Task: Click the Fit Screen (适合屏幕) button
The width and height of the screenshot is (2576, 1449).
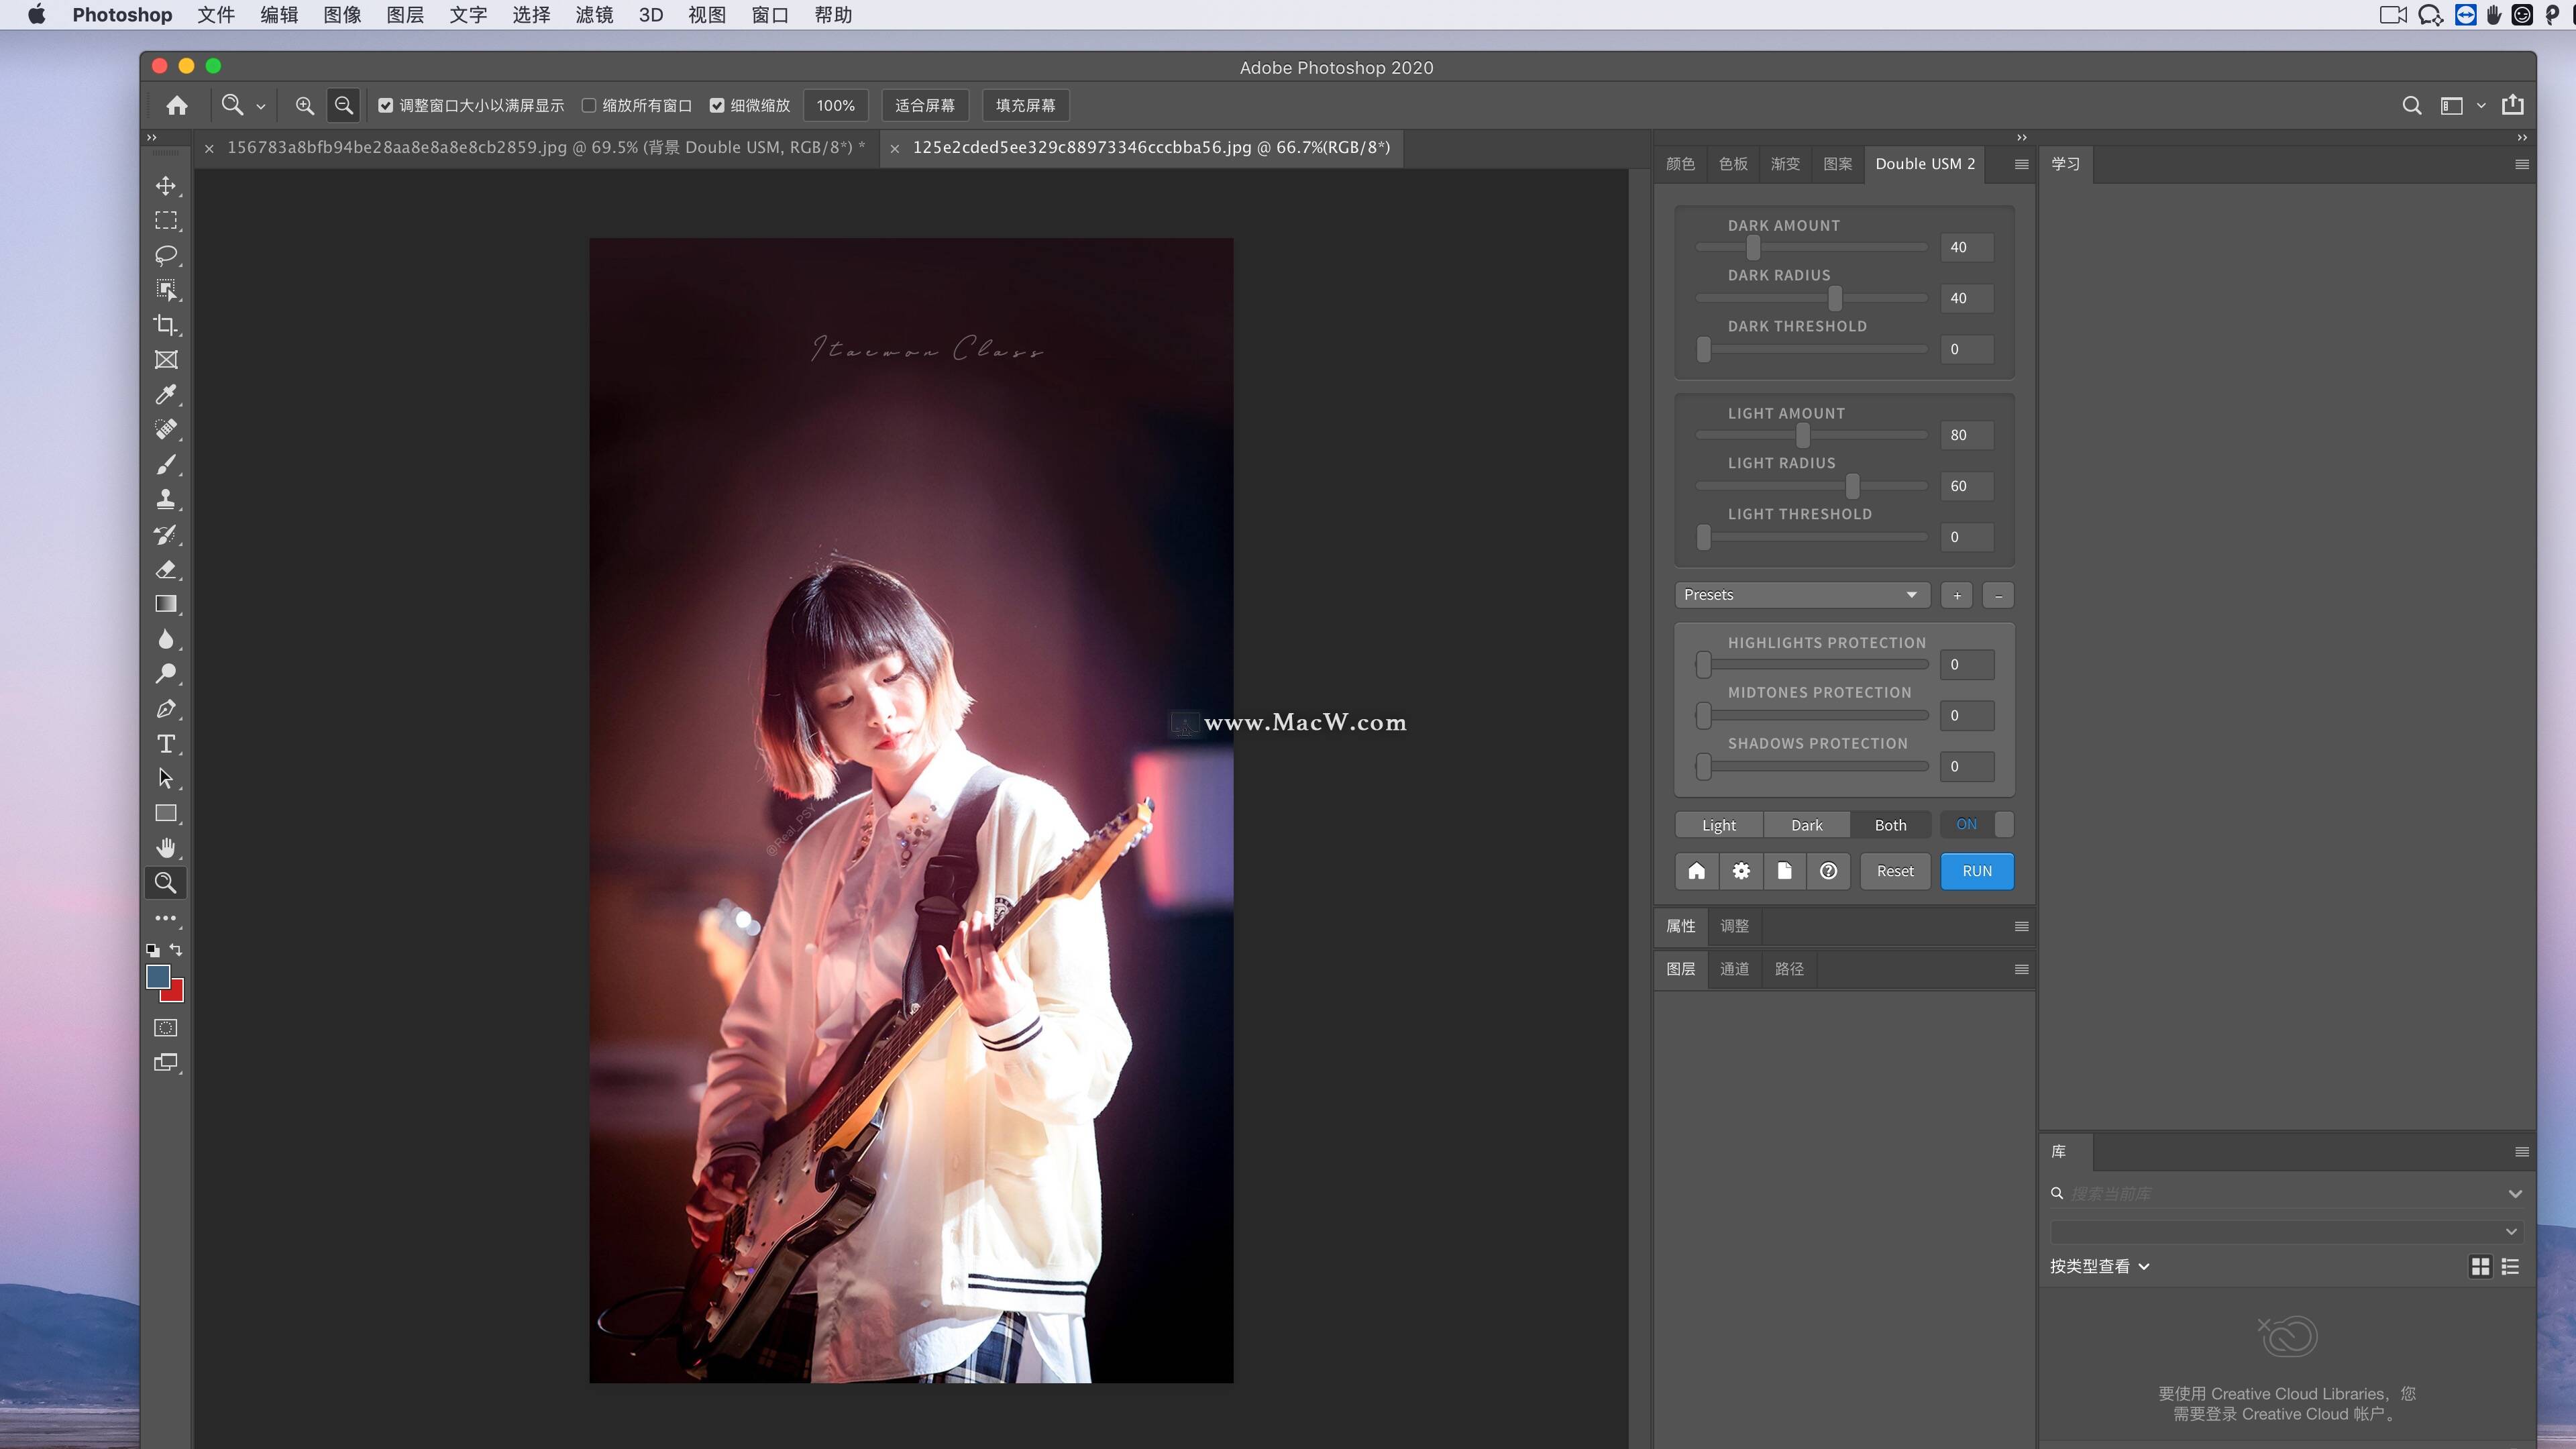Action: point(924,105)
